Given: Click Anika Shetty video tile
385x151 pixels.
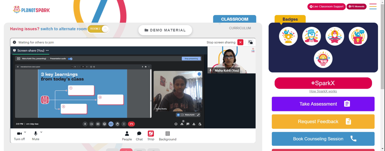Looking at the screenshot, I should point(178,91).
